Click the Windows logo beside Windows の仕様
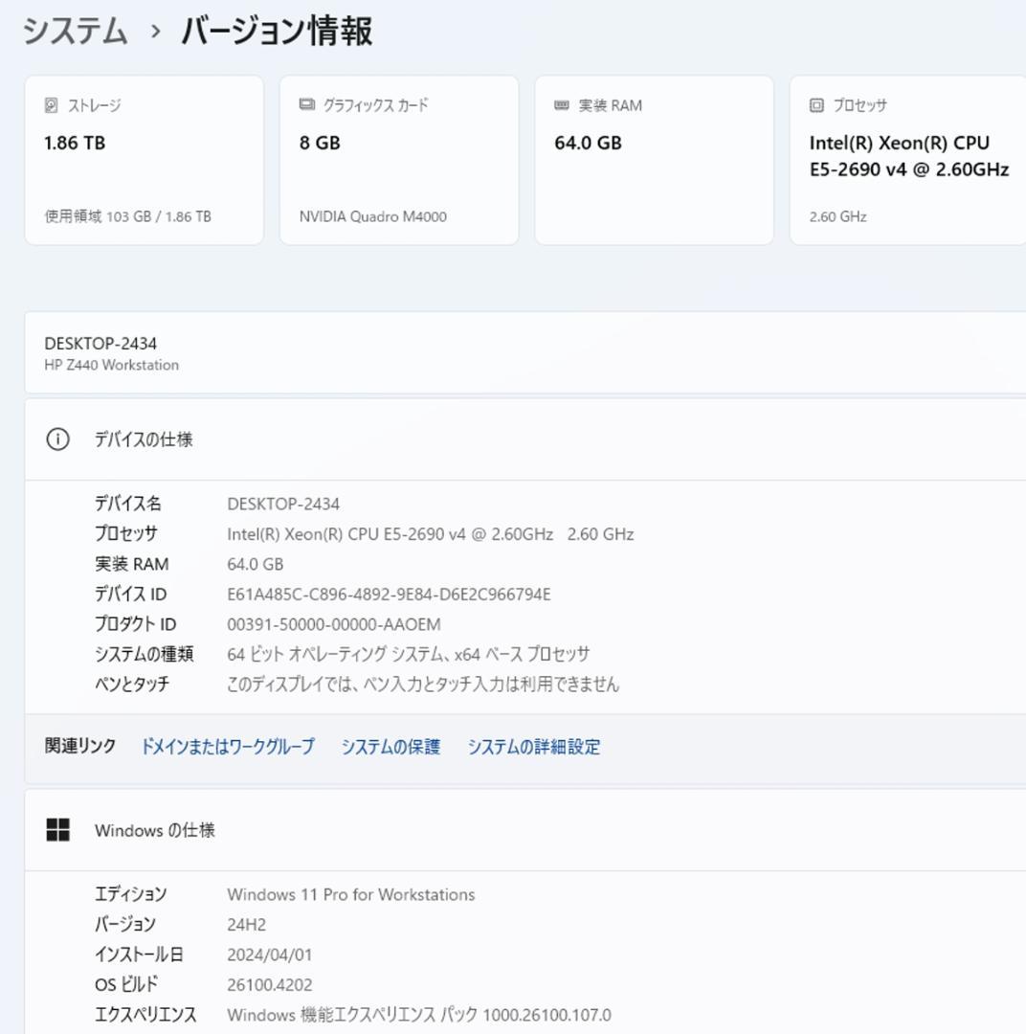Viewport: 1026px width, 1034px height. [x=56, y=830]
